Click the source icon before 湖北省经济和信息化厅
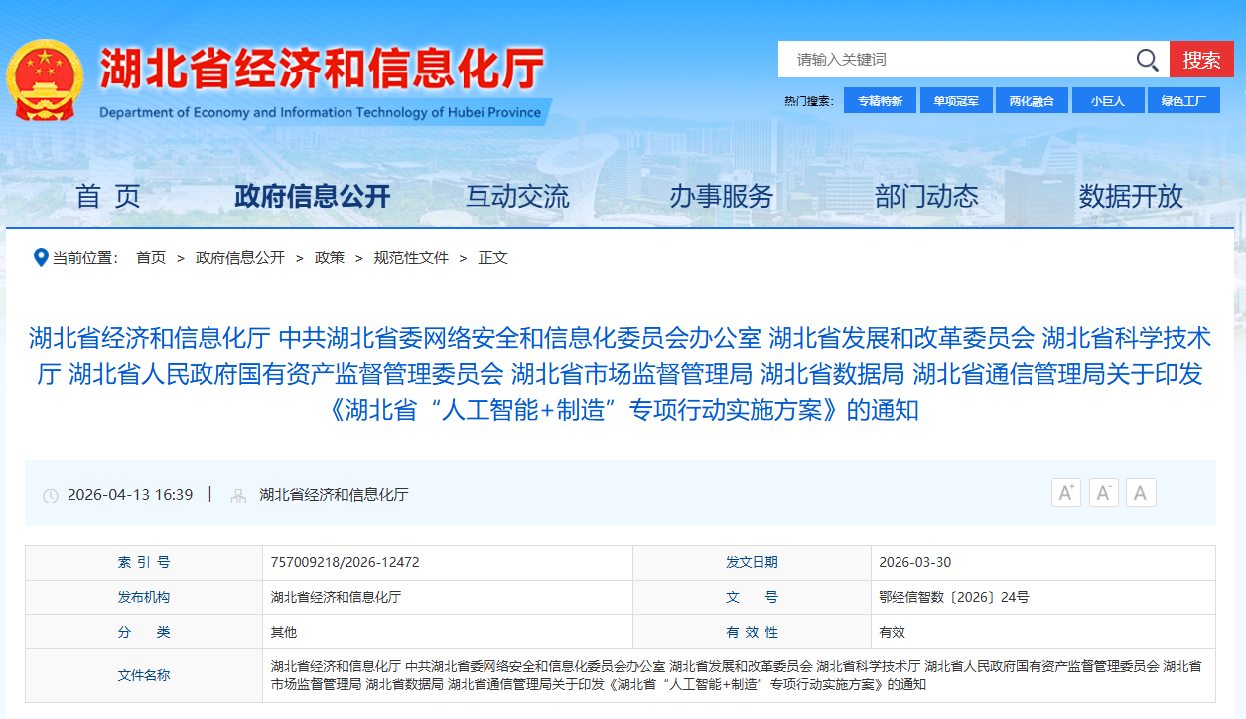1246x719 pixels. pos(241,494)
